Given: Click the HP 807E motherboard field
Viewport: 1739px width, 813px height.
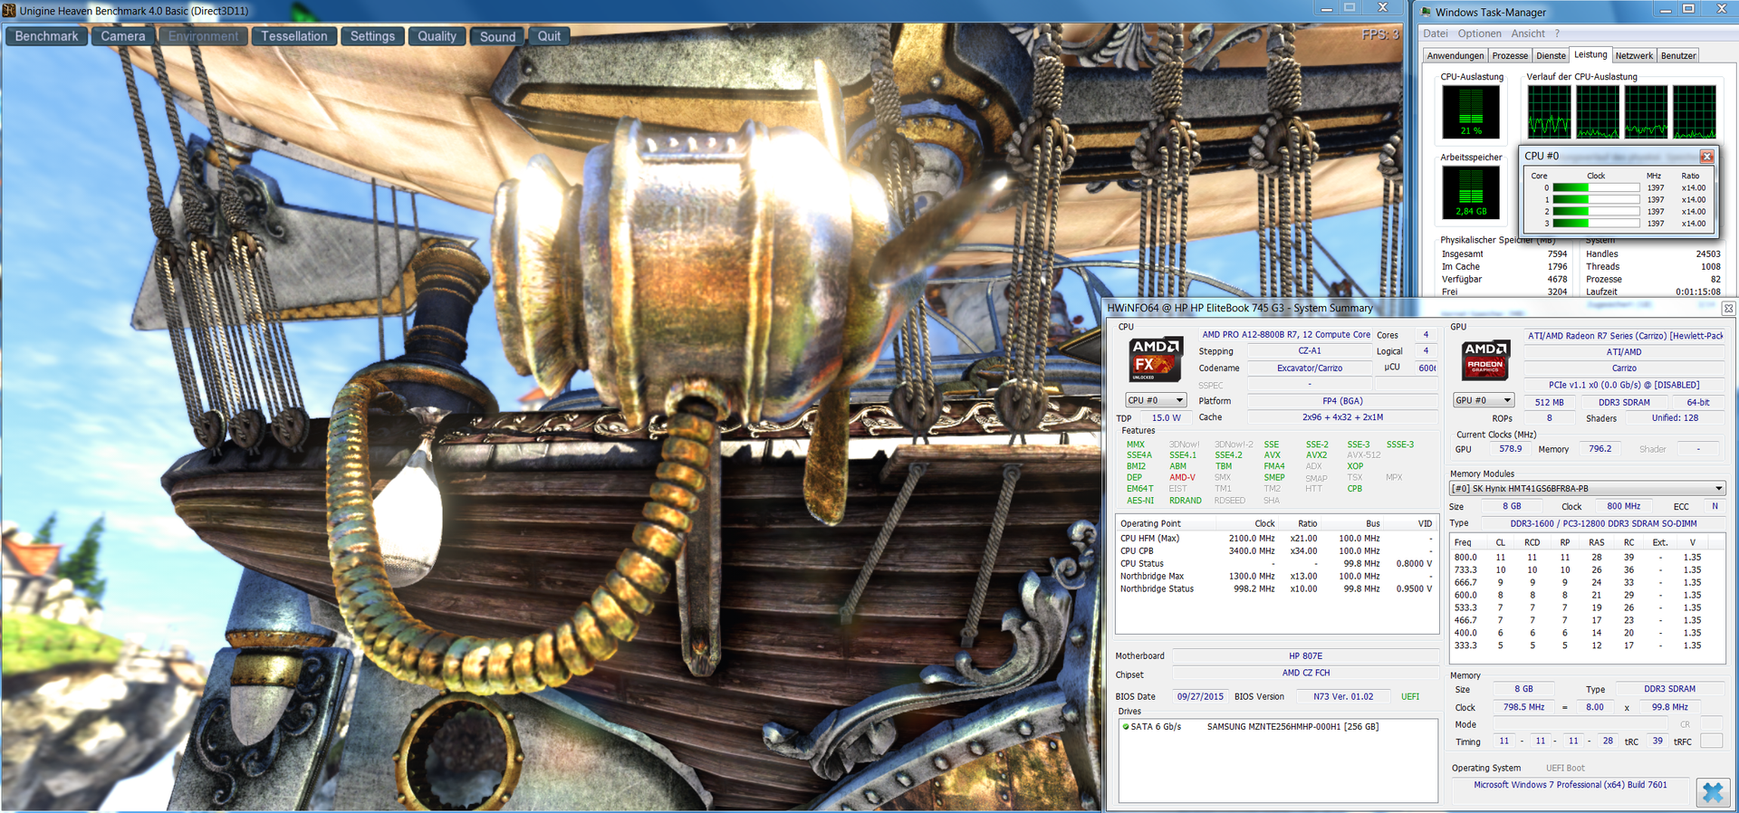Looking at the screenshot, I should coord(1305,656).
